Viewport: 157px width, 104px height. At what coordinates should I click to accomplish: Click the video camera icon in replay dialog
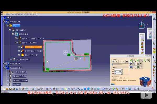[x=131, y=63]
